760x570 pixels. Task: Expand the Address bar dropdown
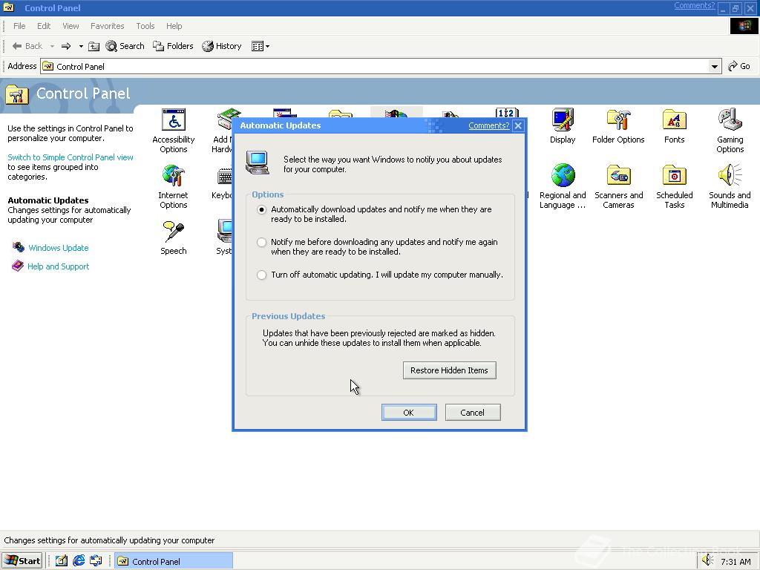(x=715, y=66)
